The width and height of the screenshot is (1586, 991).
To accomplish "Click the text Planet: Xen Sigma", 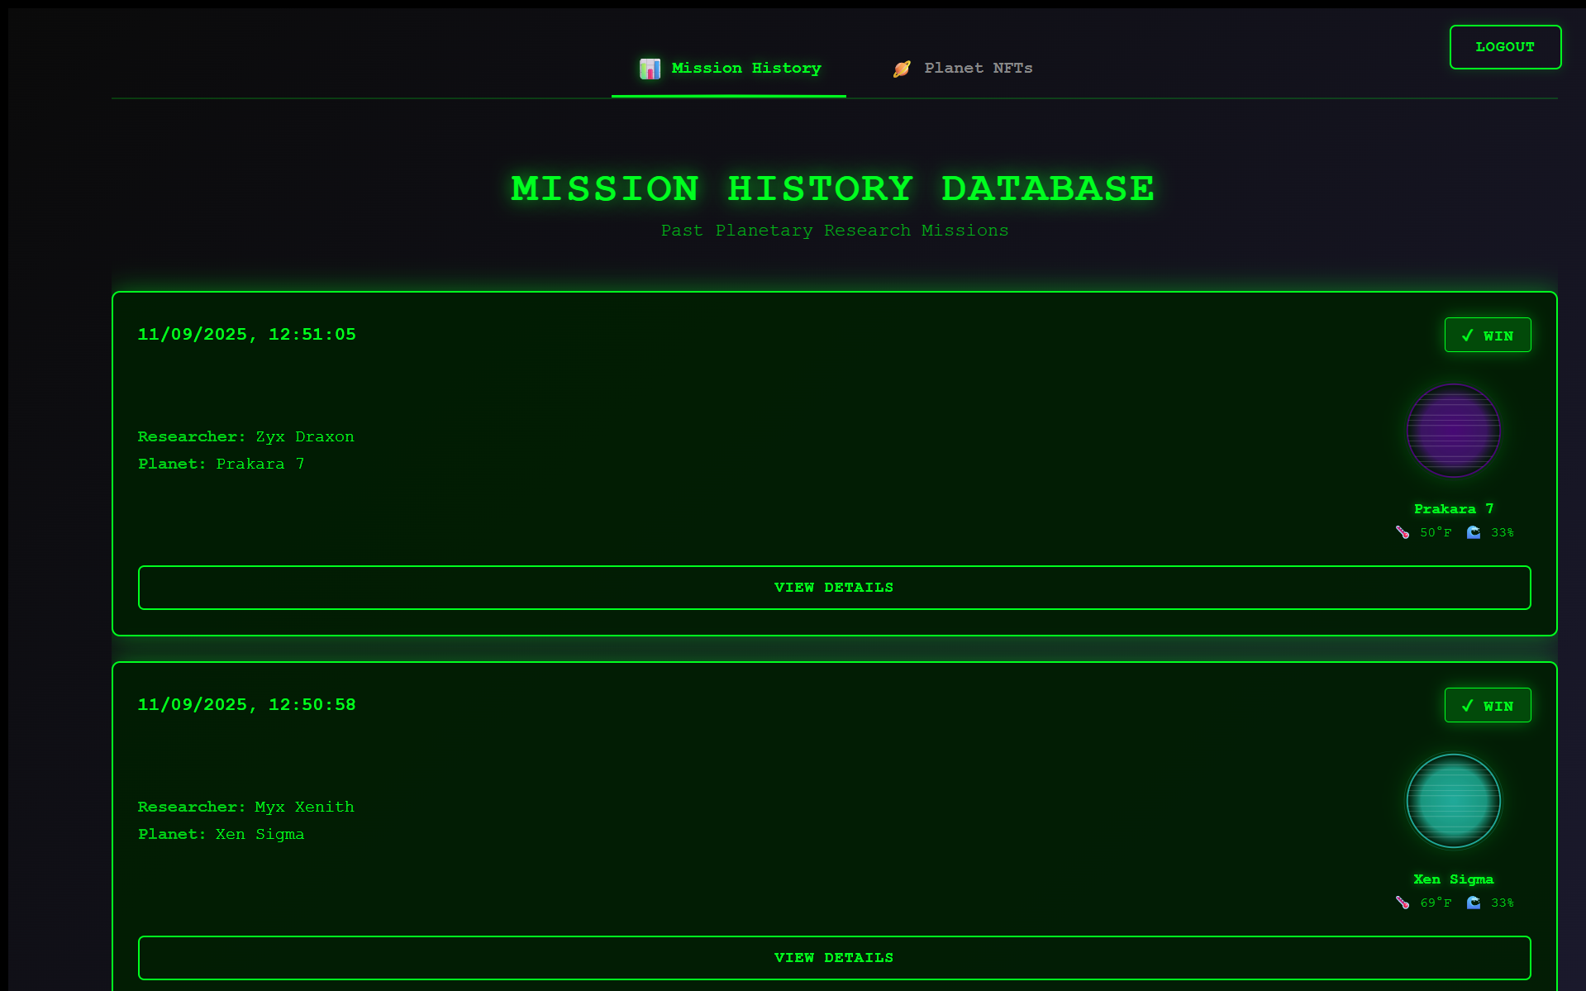I will [x=221, y=834].
